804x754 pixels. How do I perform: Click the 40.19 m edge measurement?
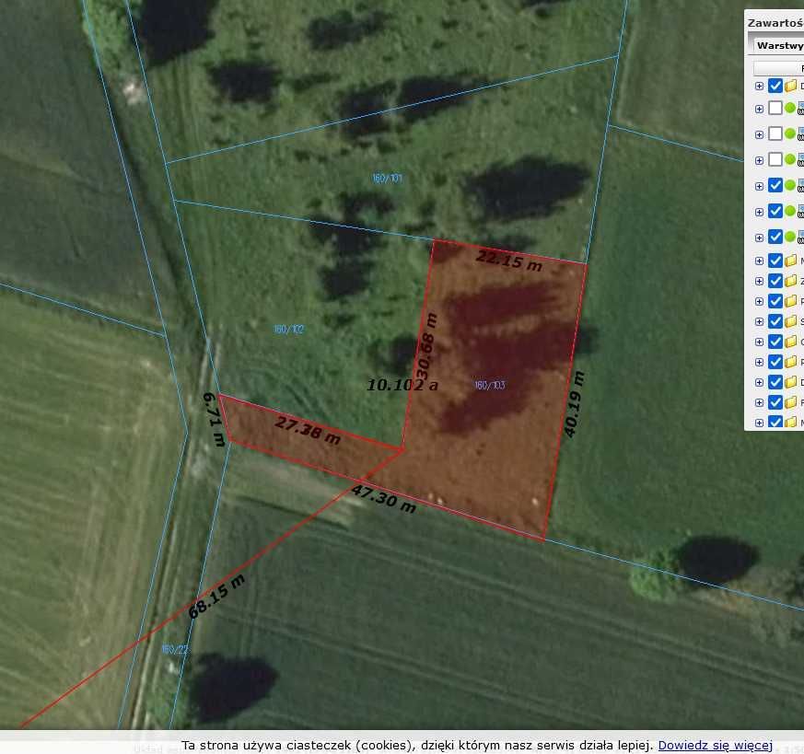tap(574, 404)
